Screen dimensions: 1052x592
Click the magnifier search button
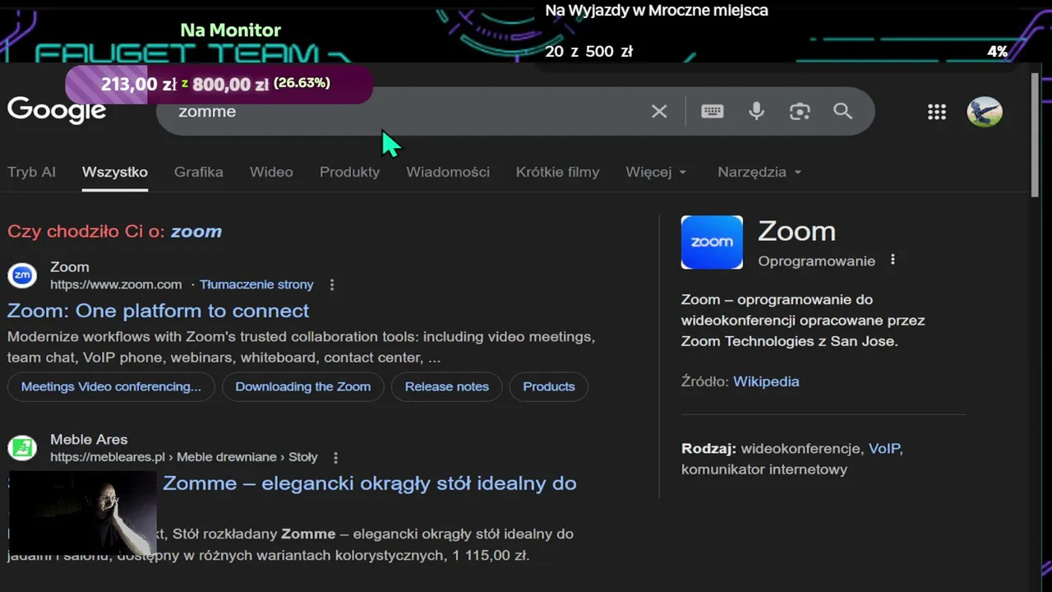[842, 111]
